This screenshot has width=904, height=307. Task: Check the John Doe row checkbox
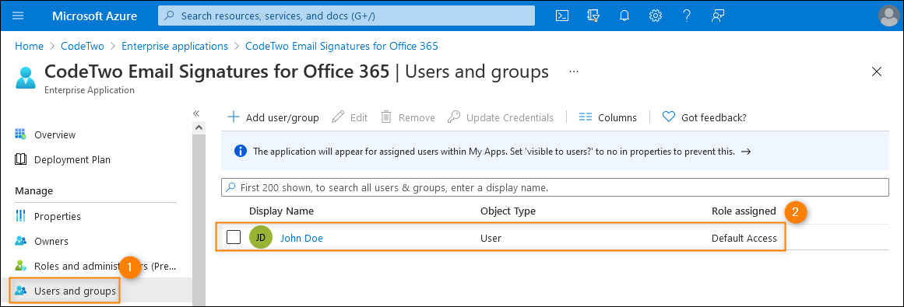234,237
